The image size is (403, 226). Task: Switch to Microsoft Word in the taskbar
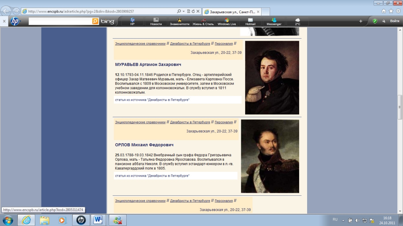tap(98, 220)
